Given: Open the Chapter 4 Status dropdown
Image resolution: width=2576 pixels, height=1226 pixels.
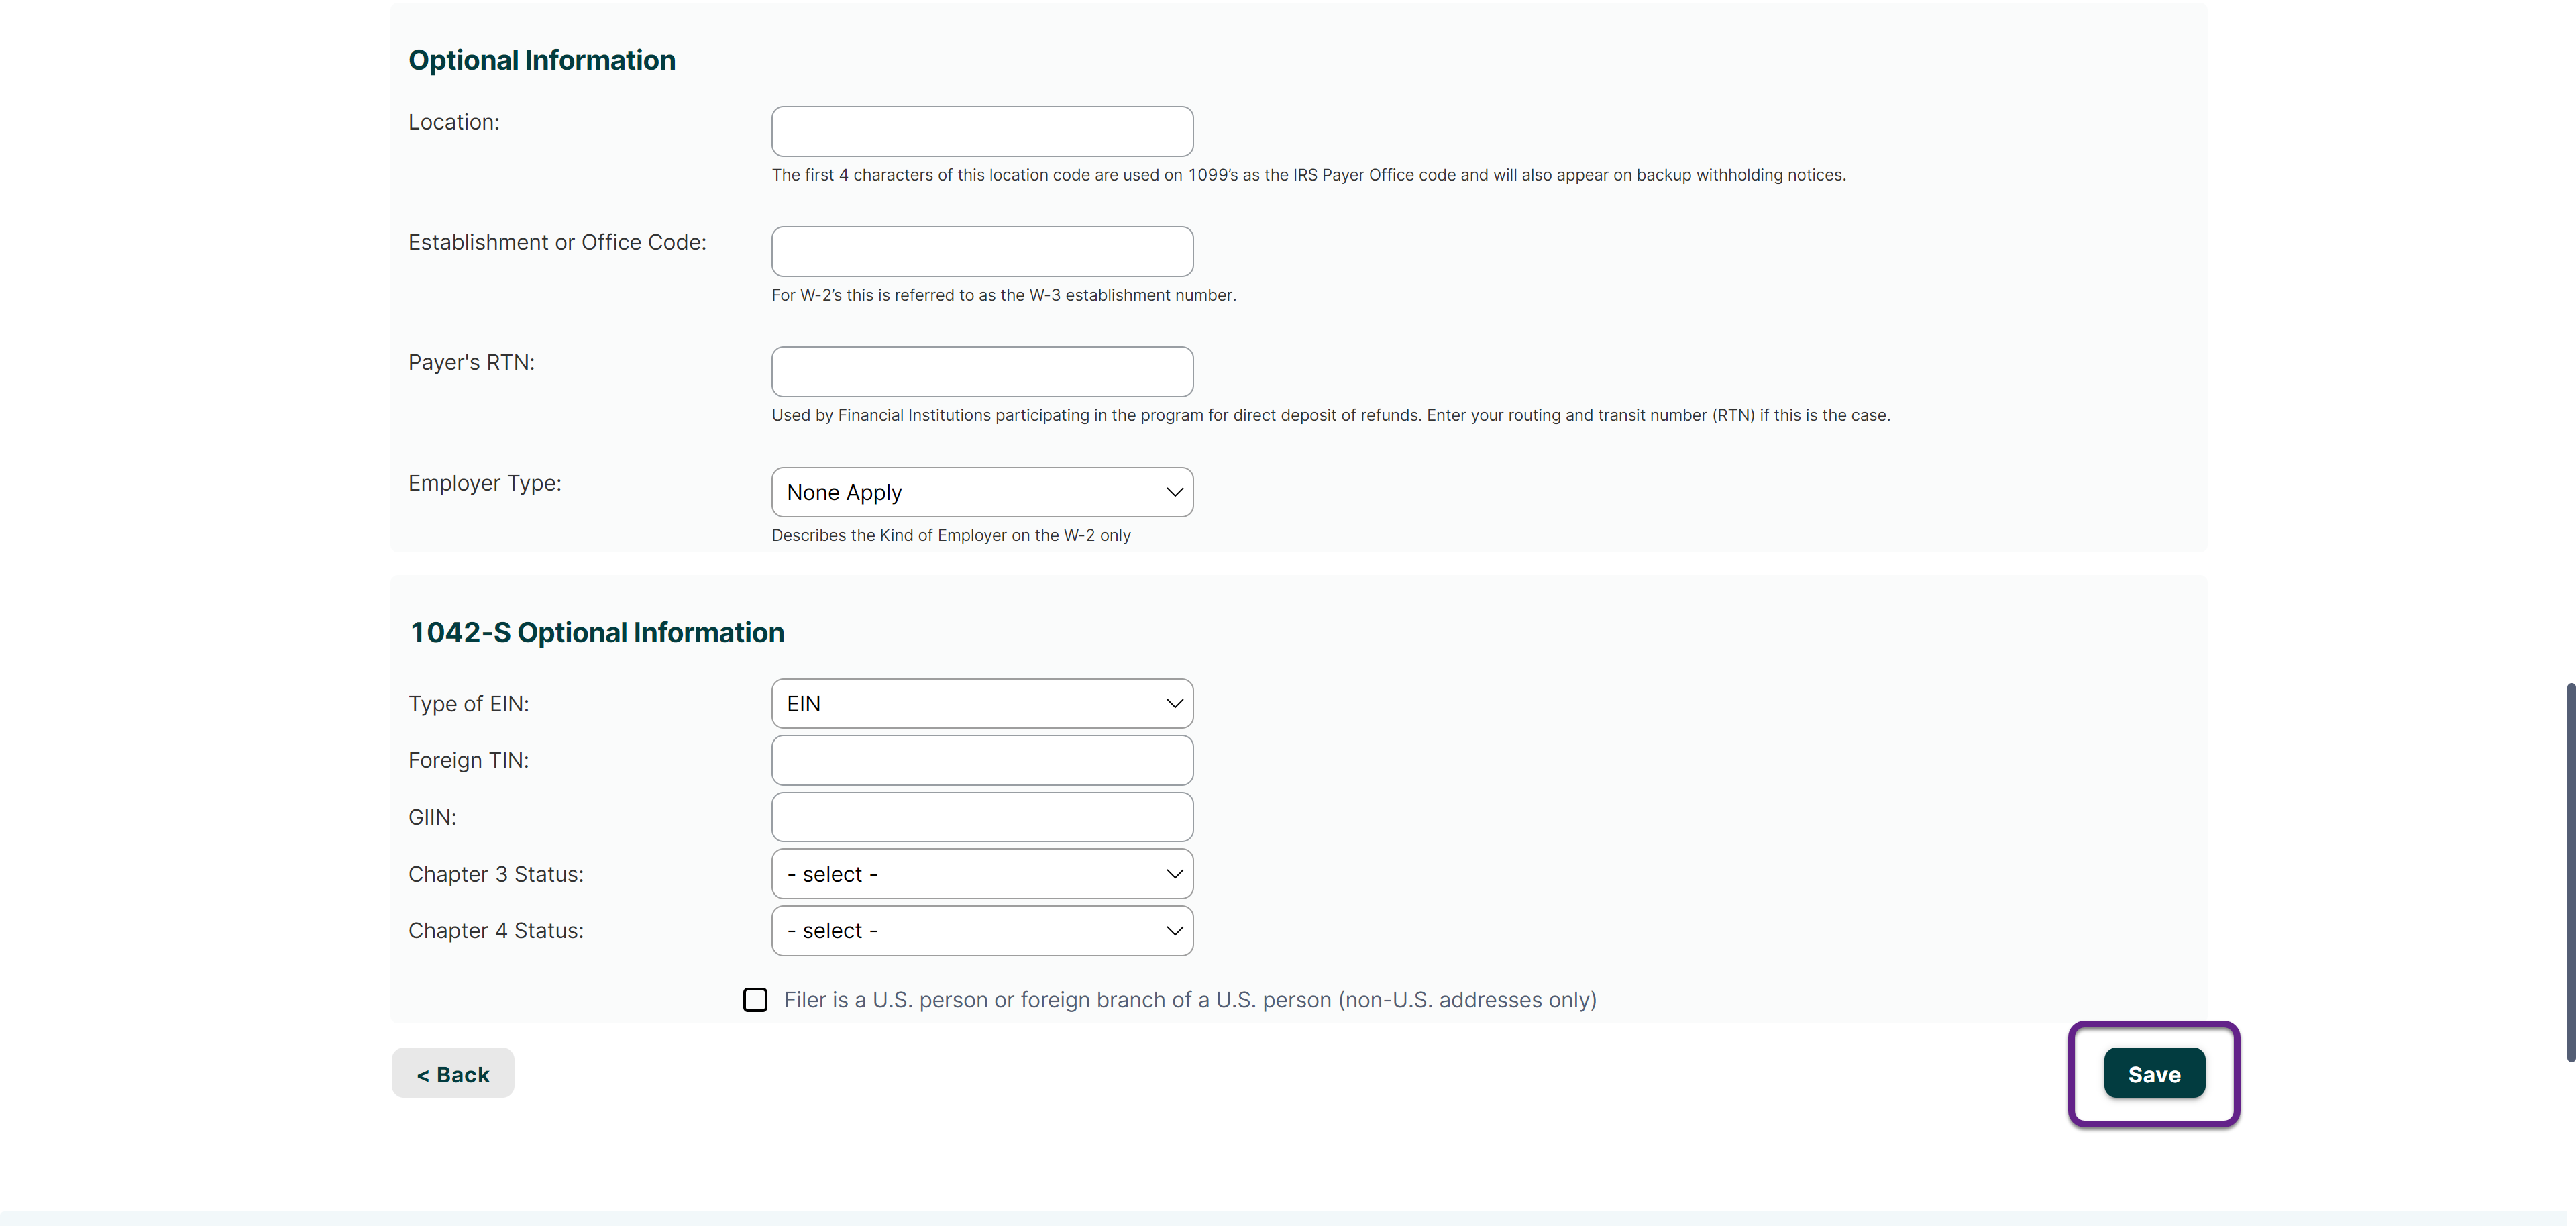Looking at the screenshot, I should pos(981,931).
